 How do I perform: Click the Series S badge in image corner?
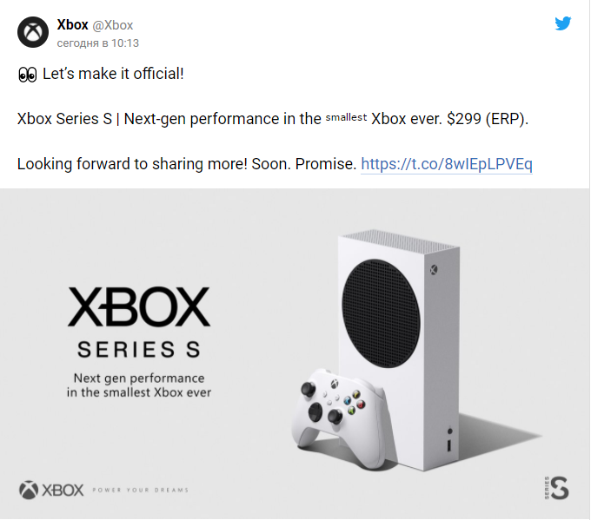click(556, 486)
